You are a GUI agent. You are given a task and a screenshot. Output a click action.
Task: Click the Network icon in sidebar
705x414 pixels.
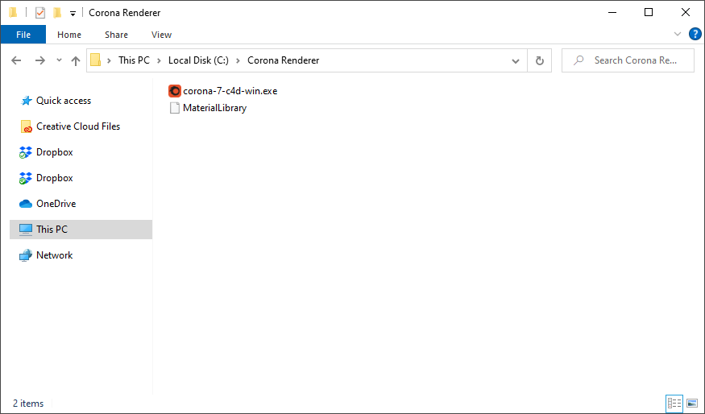tap(26, 255)
